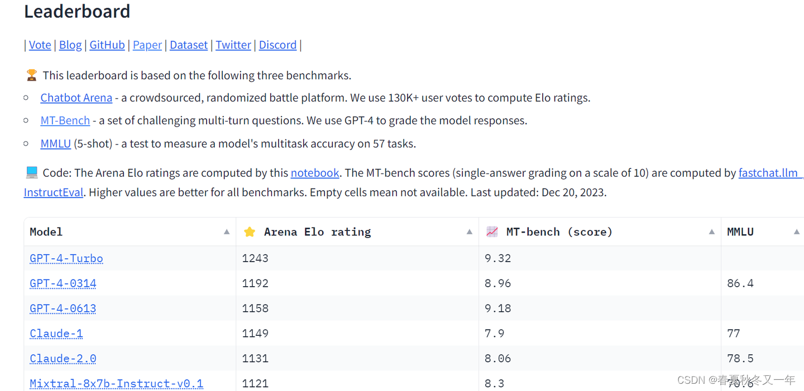Go to the GitHub link
The width and height of the screenshot is (804, 391).
[107, 45]
